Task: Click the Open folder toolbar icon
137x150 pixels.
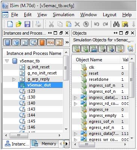Action: point(19,24)
